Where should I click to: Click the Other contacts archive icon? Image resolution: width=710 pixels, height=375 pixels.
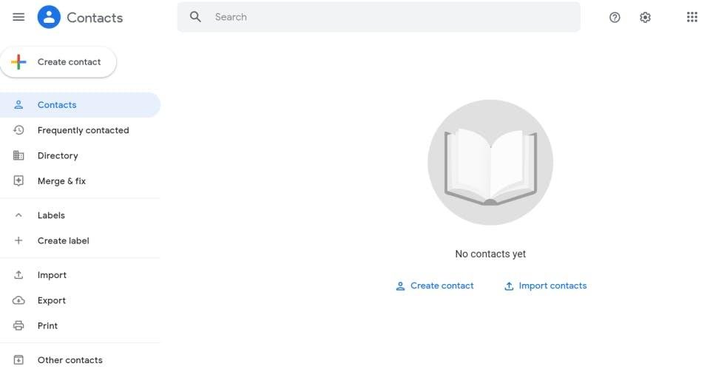pos(19,360)
